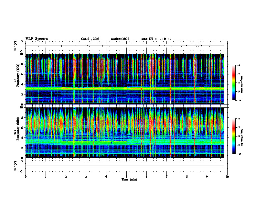Click the "-10" label on ch.2 colorbar

(239, 154)
